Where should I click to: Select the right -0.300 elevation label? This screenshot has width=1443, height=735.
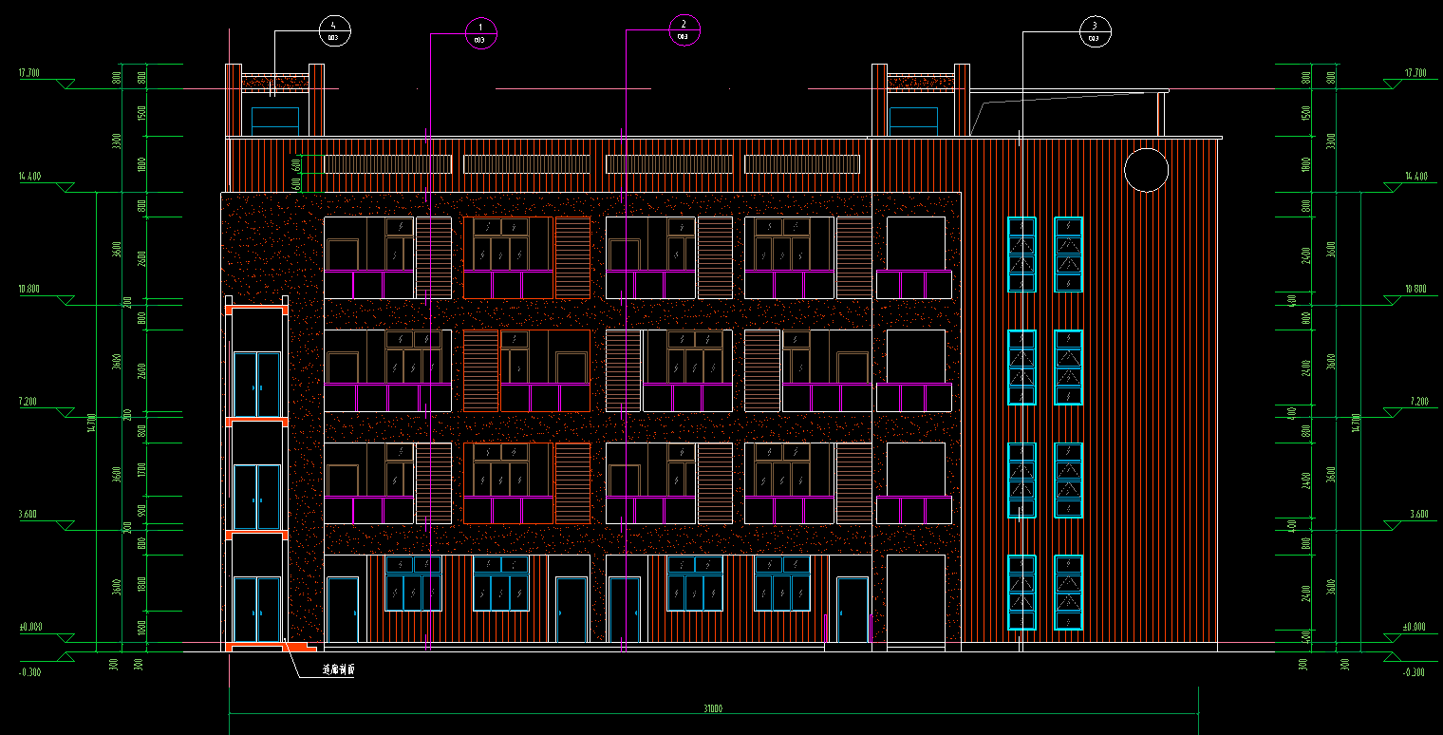(x=1413, y=672)
